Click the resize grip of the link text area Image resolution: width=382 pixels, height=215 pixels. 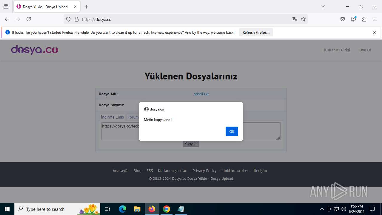[x=278, y=138]
